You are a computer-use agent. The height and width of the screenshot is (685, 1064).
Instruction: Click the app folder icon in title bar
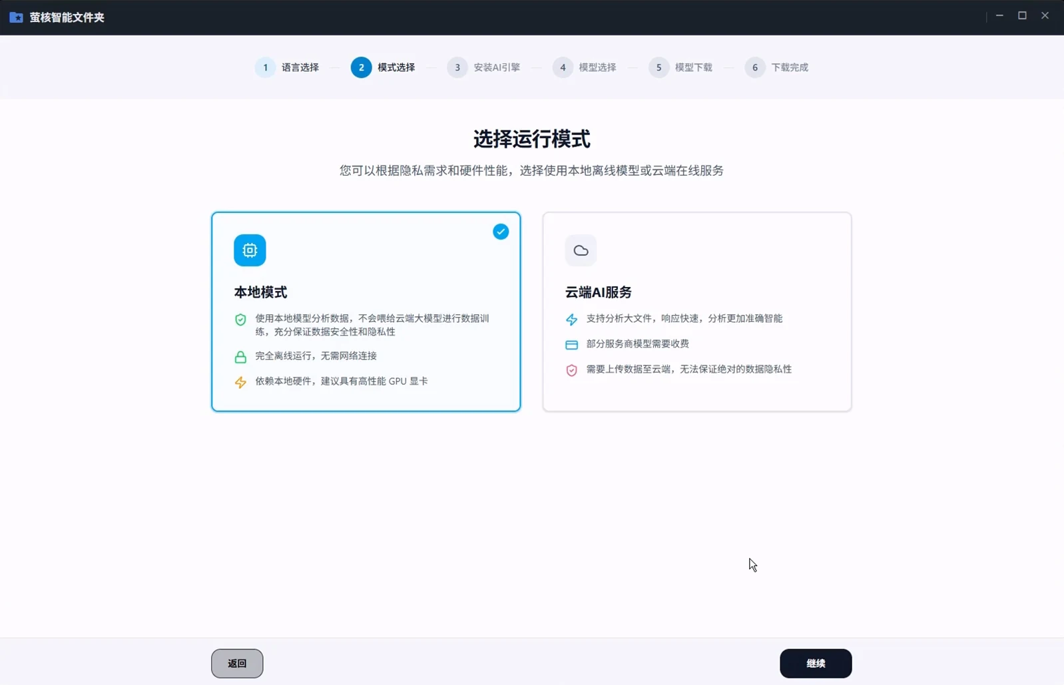(16, 17)
